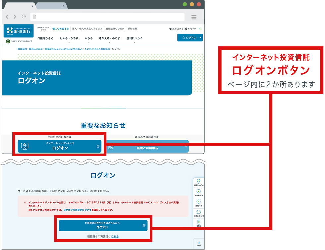Open ログオン方法変更について link
325x250 pixels.
[77, 210]
